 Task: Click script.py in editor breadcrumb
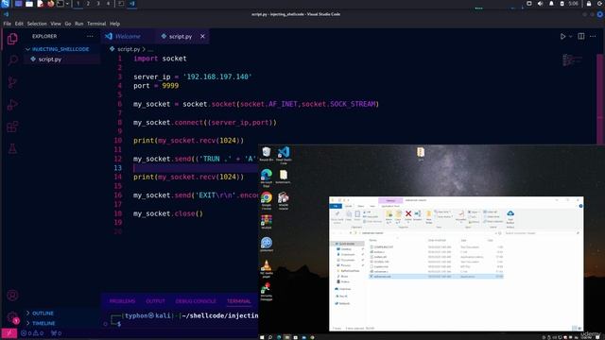(129, 49)
